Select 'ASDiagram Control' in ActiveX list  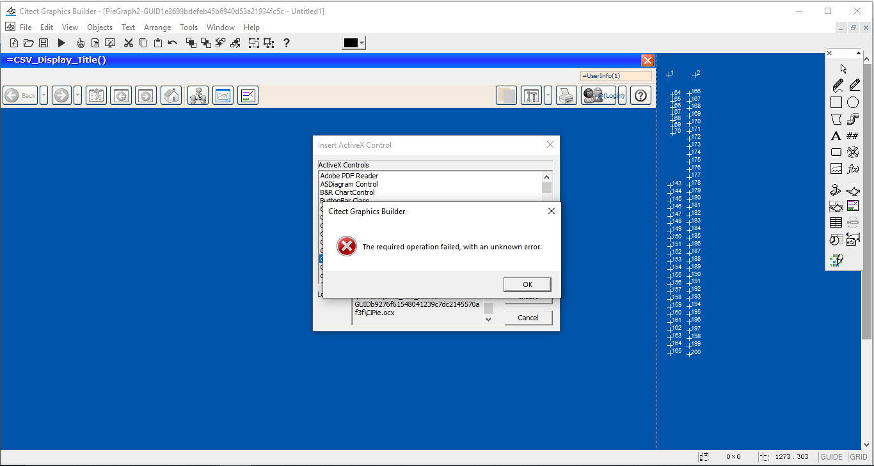[349, 184]
